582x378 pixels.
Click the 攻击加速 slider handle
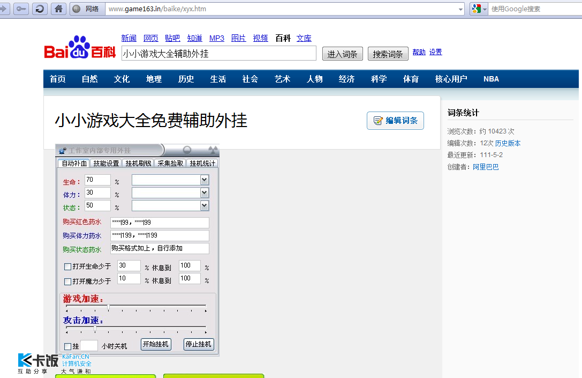point(95,328)
